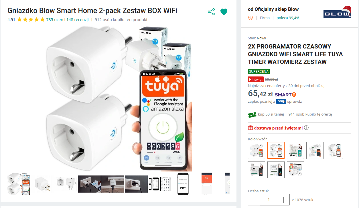Click the Smart! logo beside the price
This screenshot has width=359, height=208.
point(285,94)
